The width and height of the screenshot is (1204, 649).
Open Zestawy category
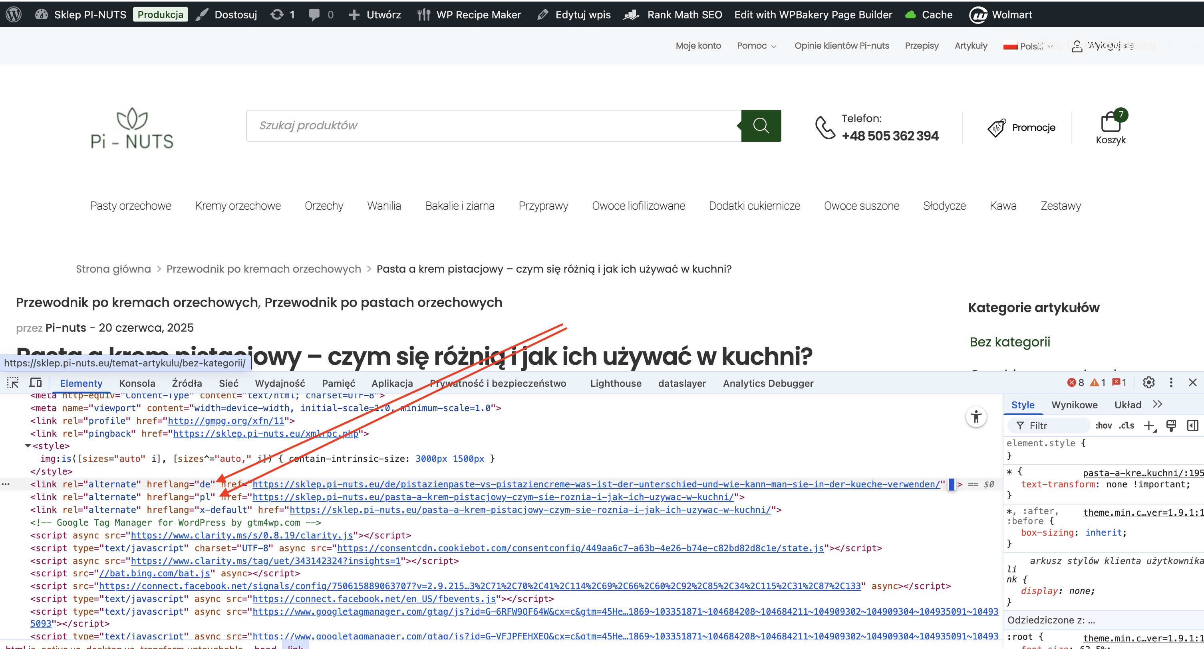click(x=1061, y=206)
